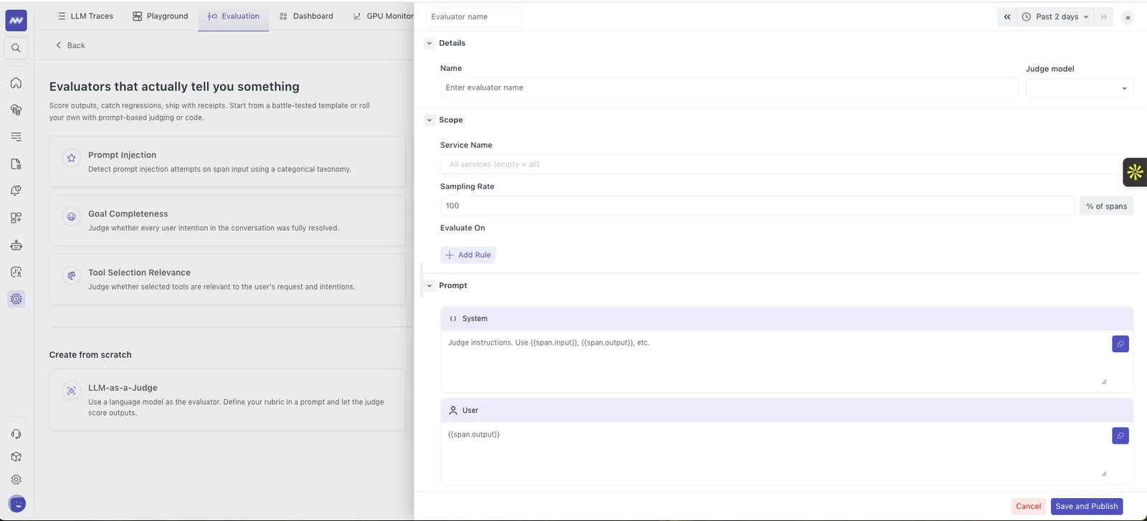The height and width of the screenshot is (521, 1147).
Task: Select the Evaluation tab
Action: [234, 16]
